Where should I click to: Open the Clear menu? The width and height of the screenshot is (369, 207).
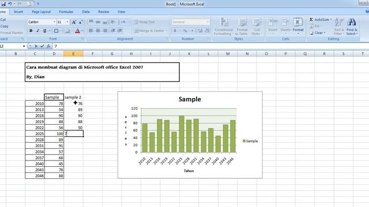[318, 33]
